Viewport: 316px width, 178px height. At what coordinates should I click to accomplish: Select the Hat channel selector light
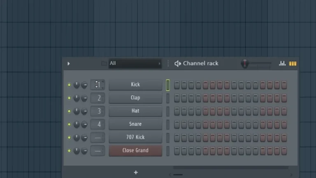point(168,112)
